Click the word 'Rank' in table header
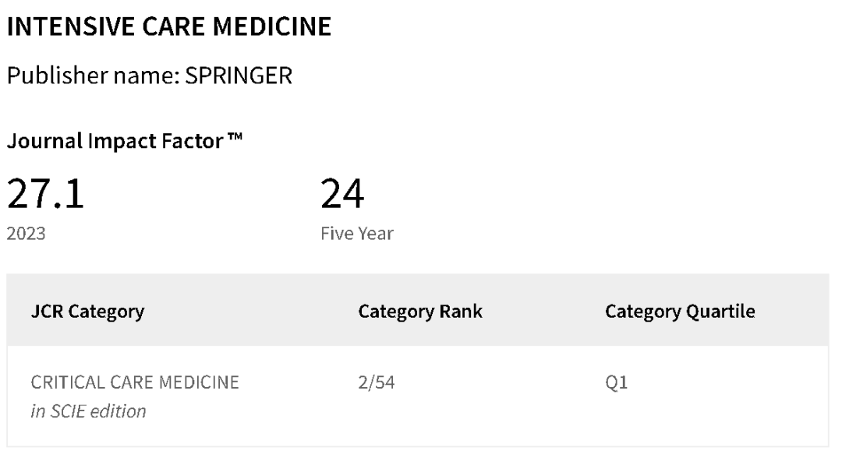This screenshot has height=458, width=842. pos(465,312)
